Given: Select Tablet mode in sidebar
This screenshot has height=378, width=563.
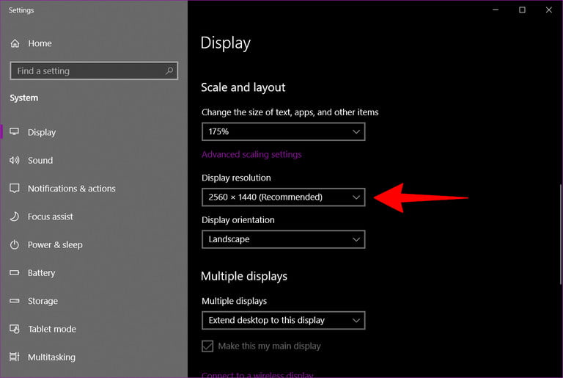Looking at the screenshot, I should coord(94,329).
